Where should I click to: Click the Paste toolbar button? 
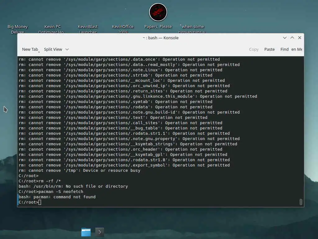269,49
